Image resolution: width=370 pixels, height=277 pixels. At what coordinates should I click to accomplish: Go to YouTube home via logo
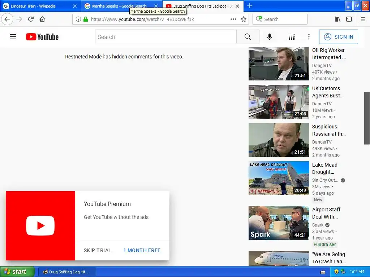[42, 37]
